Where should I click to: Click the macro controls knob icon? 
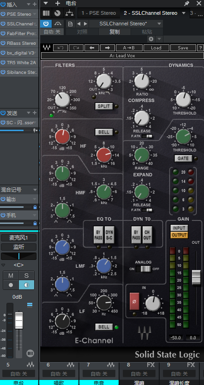click(x=57, y=13)
